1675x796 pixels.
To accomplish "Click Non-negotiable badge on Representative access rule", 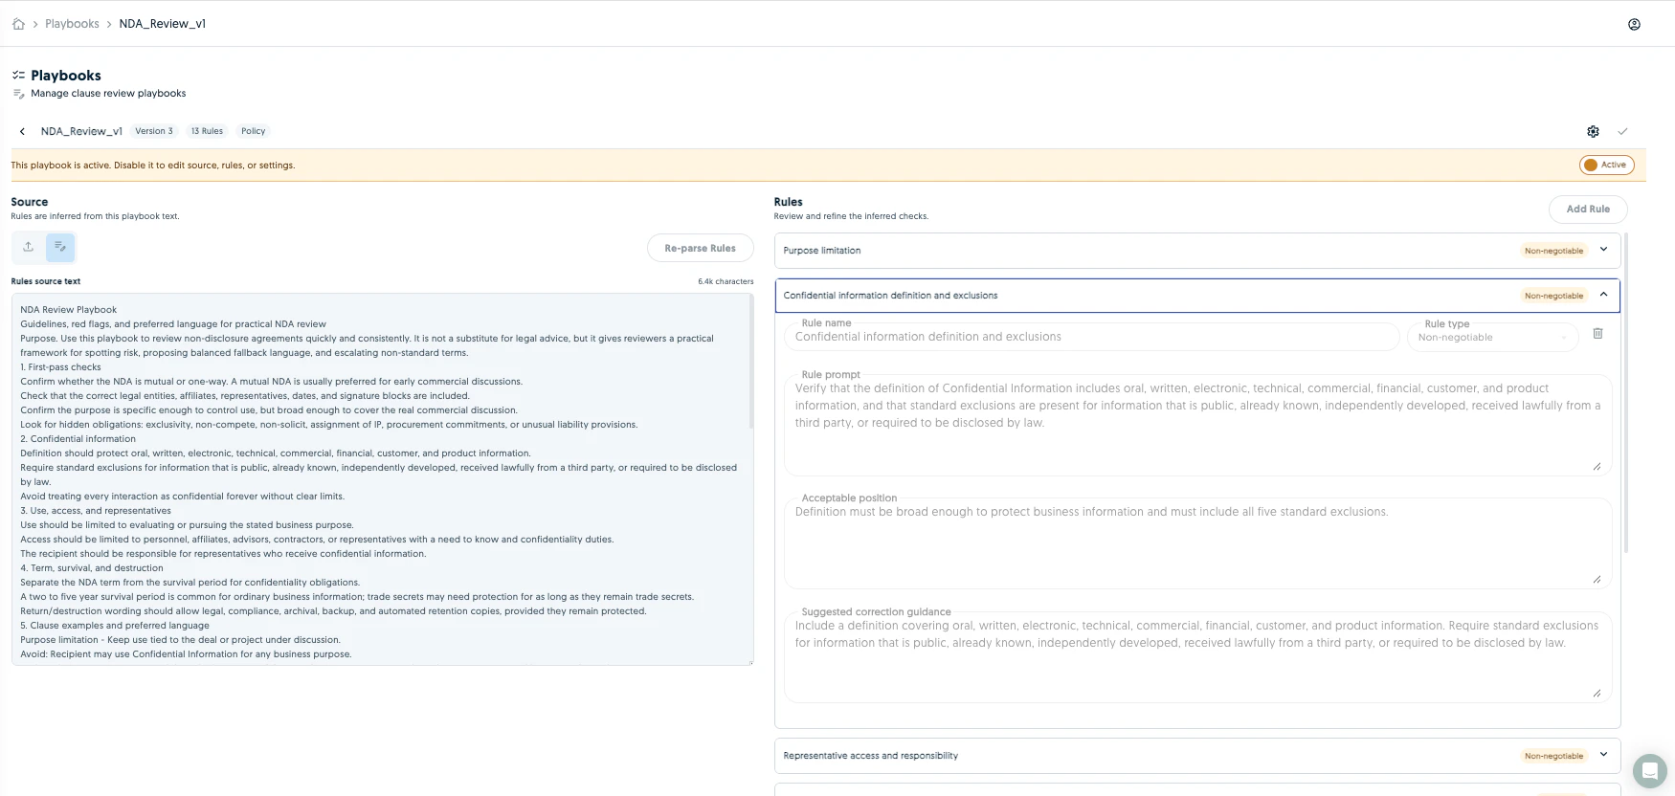I will click(x=1553, y=756).
